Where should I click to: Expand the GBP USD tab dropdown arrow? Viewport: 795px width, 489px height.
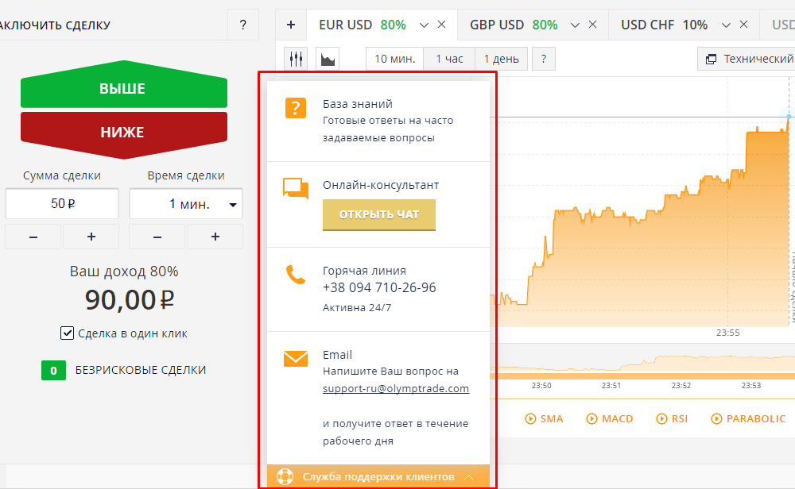point(575,25)
